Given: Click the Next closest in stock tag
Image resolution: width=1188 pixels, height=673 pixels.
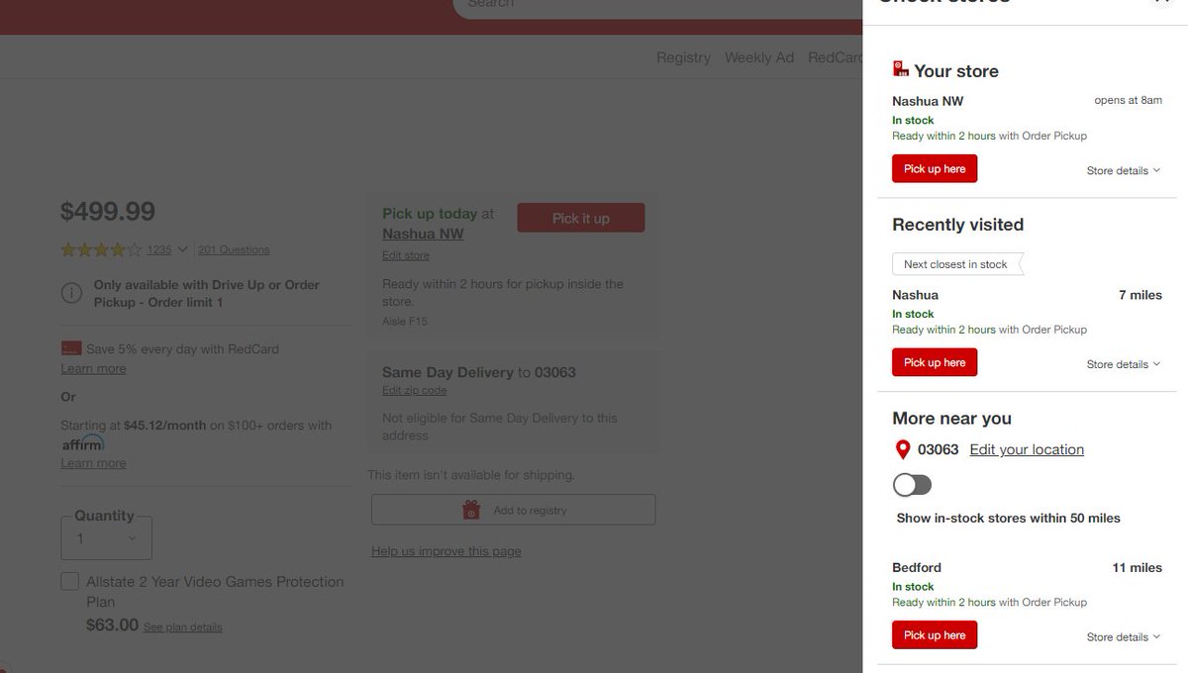Looking at the screenshot, I should [x=956, y=264].
